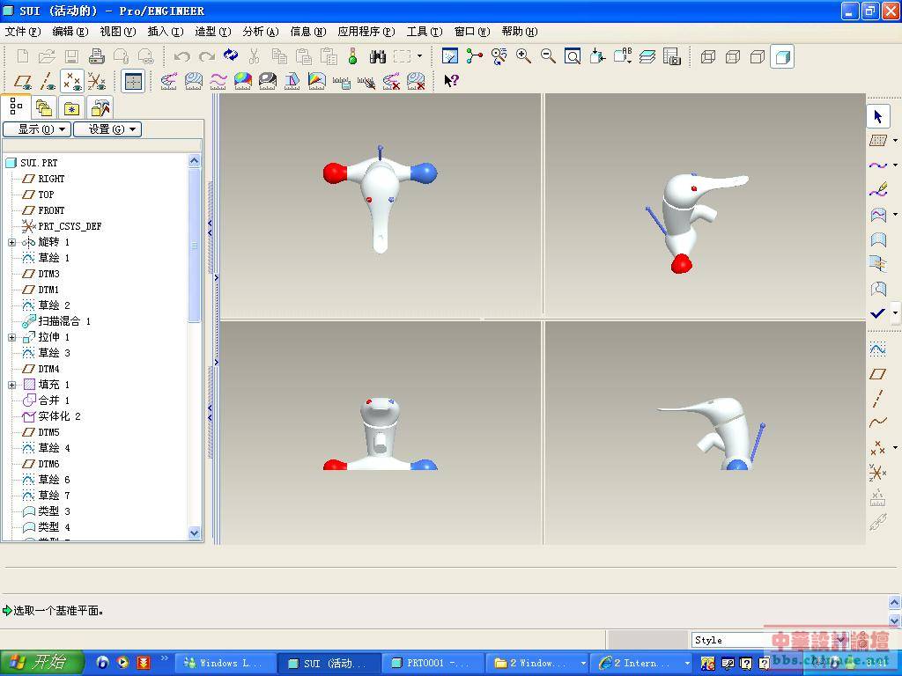Screen dimensions: 902x676
Task: Click the datum plane tool icon
Action: click(x=878, y=373)
